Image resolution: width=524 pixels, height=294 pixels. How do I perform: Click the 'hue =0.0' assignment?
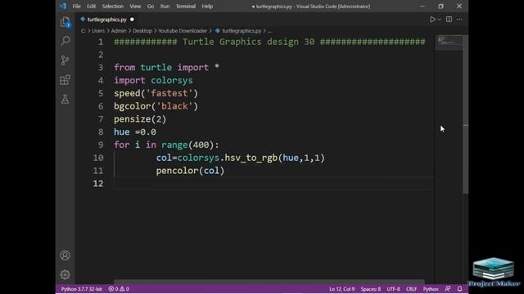point(135,132)
